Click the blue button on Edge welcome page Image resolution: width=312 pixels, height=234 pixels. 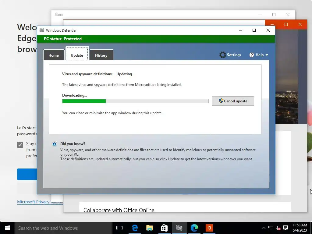(x=27, y=174)
